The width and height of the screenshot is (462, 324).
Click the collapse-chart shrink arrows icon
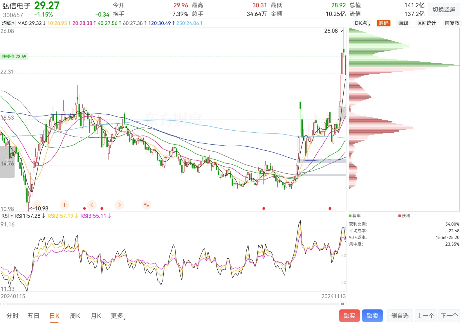click(x=147, y=205)
